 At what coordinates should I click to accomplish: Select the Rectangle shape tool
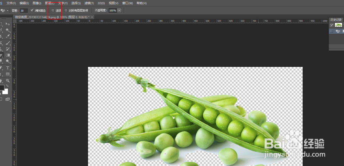click(x=8, y=74)
